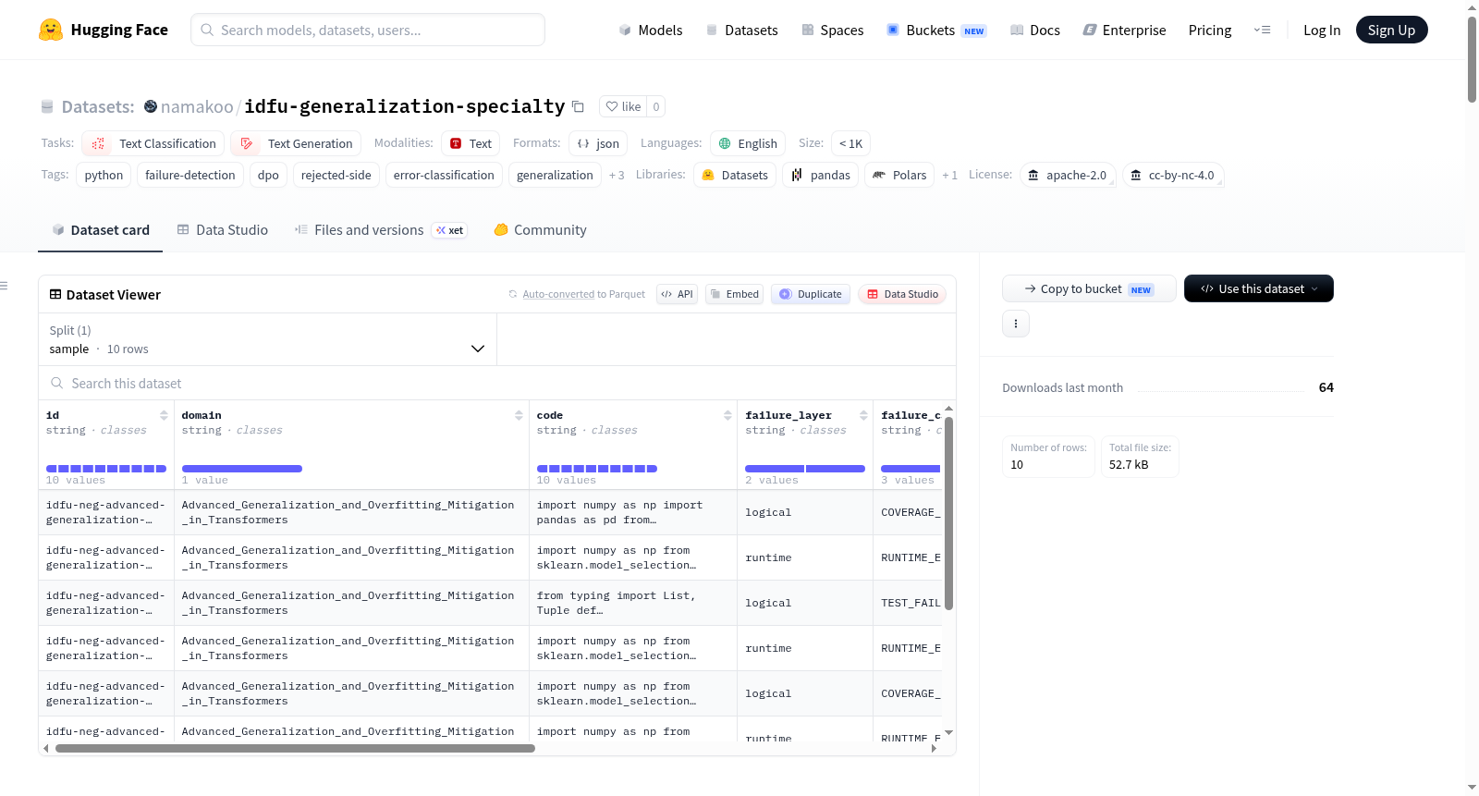The image size is (1479, 796).
Task: Click the table horizontal scrollbar
Action: click(295, 748)
